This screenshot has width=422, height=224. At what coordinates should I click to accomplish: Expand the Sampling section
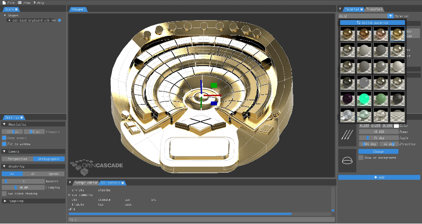(x=5, y=201)
